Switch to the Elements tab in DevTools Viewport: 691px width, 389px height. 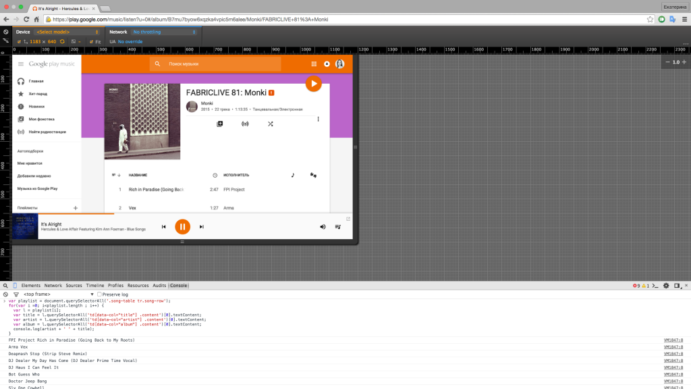pos(31,286)
